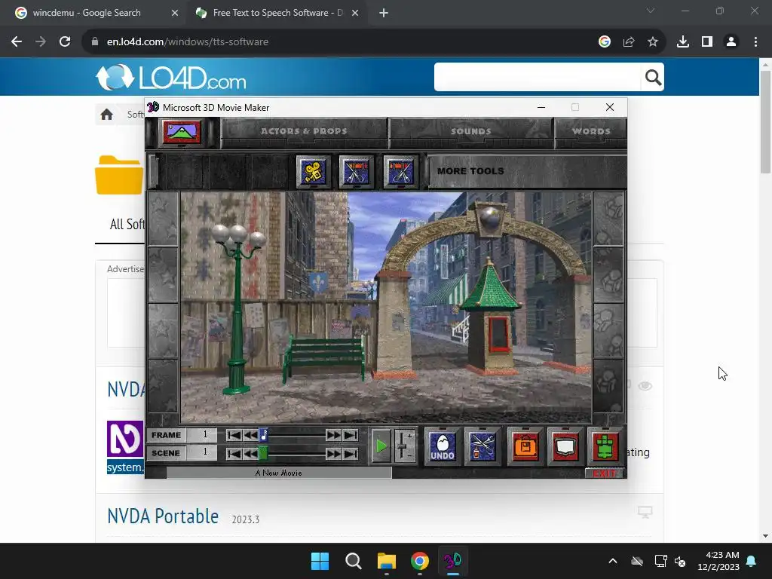Select second tool slot on right panel
Viewport: 772px width, 579px height.
609,274
